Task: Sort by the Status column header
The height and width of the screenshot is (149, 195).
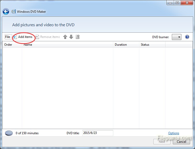Action: [152, 45]
